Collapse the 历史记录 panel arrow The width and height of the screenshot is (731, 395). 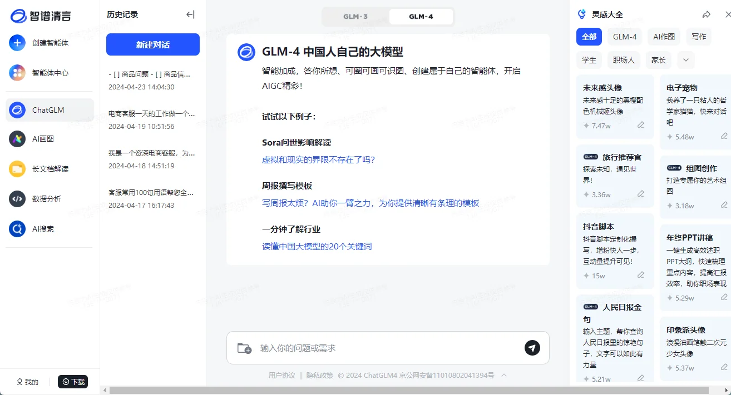point(190,15)
